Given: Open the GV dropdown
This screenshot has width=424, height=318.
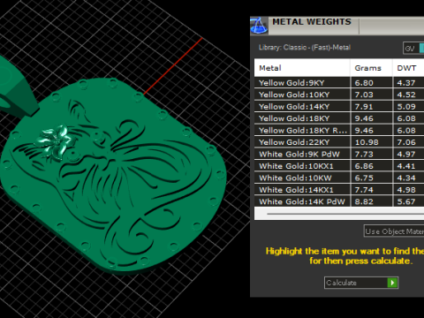Looking at the screenshot, I should 413,48.
